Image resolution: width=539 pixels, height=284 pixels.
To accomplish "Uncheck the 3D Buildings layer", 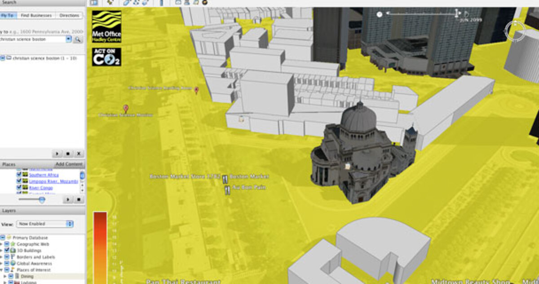I will (7, 250).
